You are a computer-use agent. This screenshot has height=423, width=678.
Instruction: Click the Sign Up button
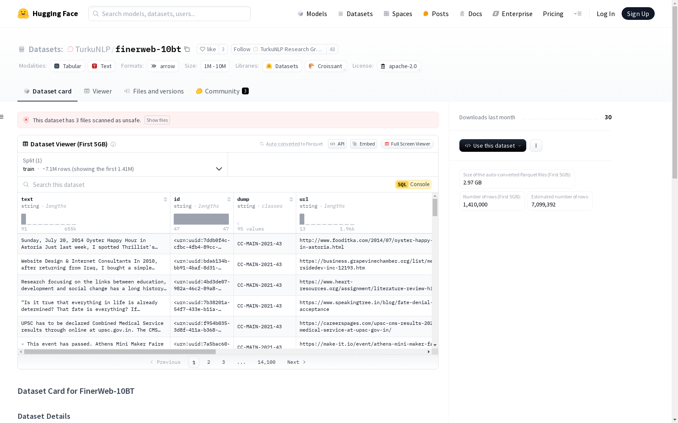coord(638,14)
